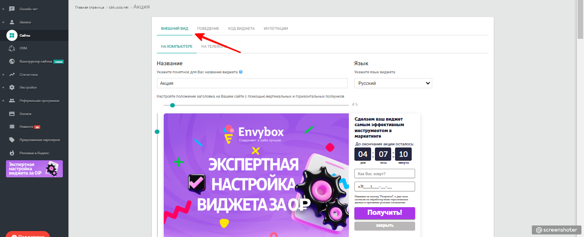Image resolution: width=584 pixels, height=237 pixels.
Task: Click the horizontal position slider handle
Action: click(x=173, y=105)
